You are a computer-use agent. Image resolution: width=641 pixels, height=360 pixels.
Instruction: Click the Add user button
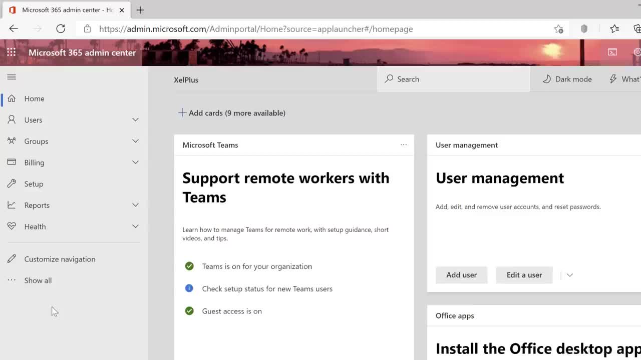(461, 275)
